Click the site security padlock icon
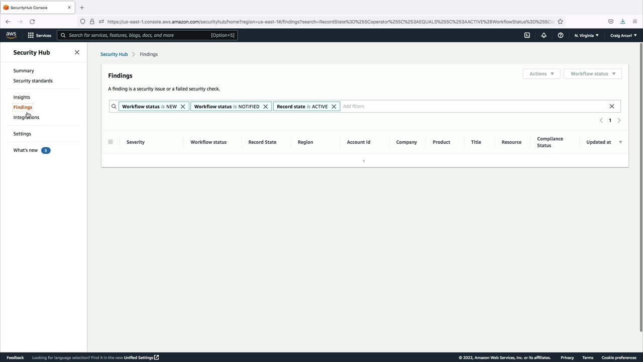643x362 pixels. (92, 22)
